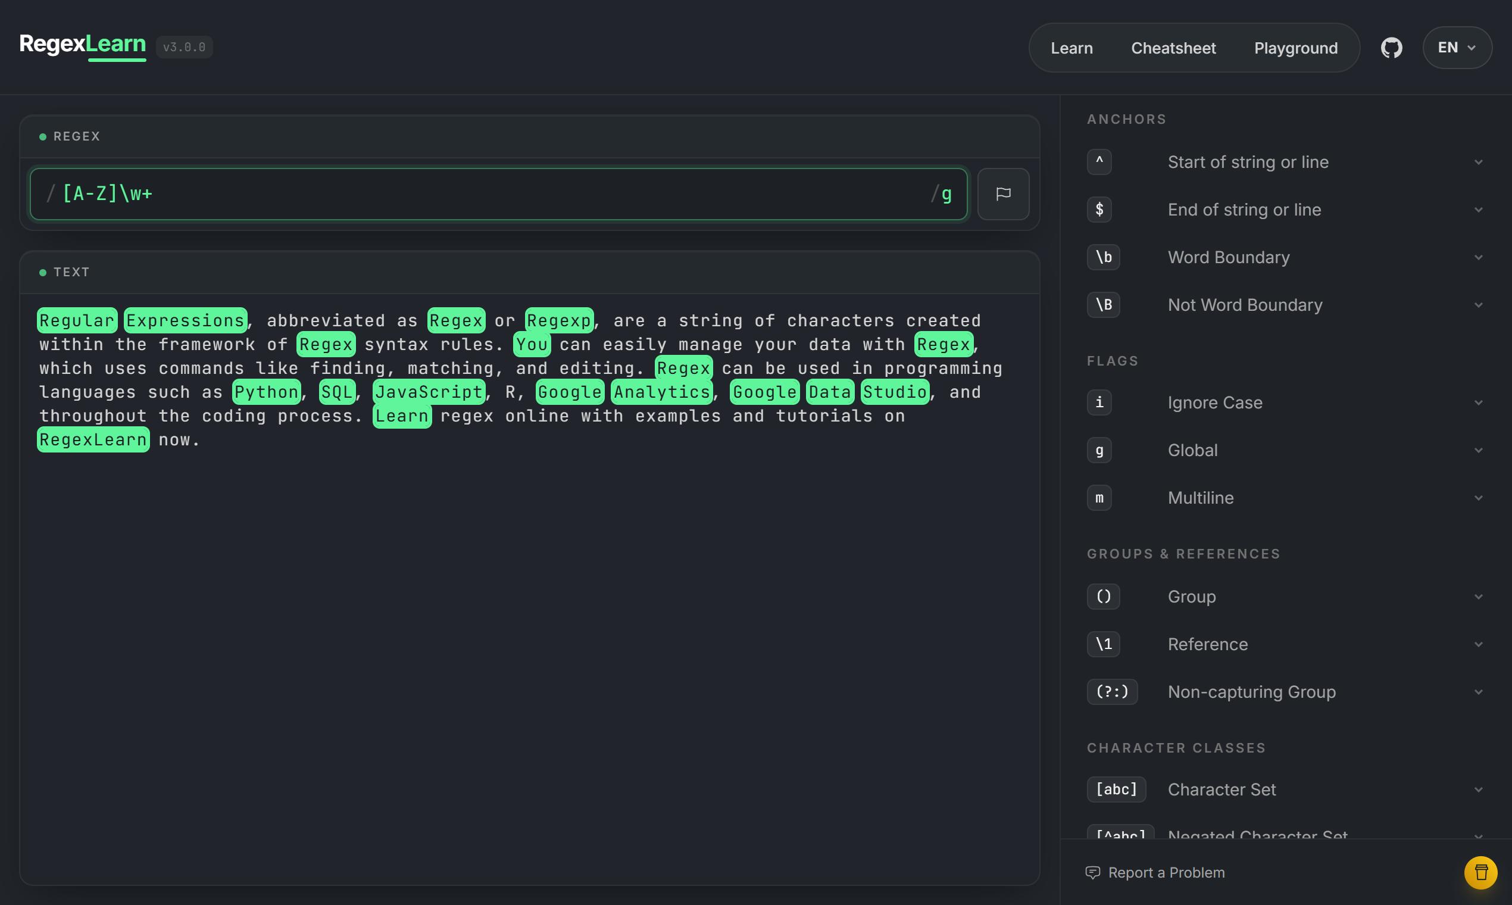Expand the Group cheatsheet entry

coord(1478,597)
